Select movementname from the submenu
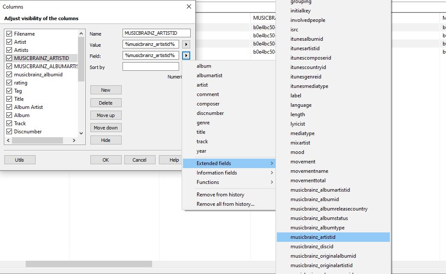This screenshot has width=446, height=274. coord(333,171)
